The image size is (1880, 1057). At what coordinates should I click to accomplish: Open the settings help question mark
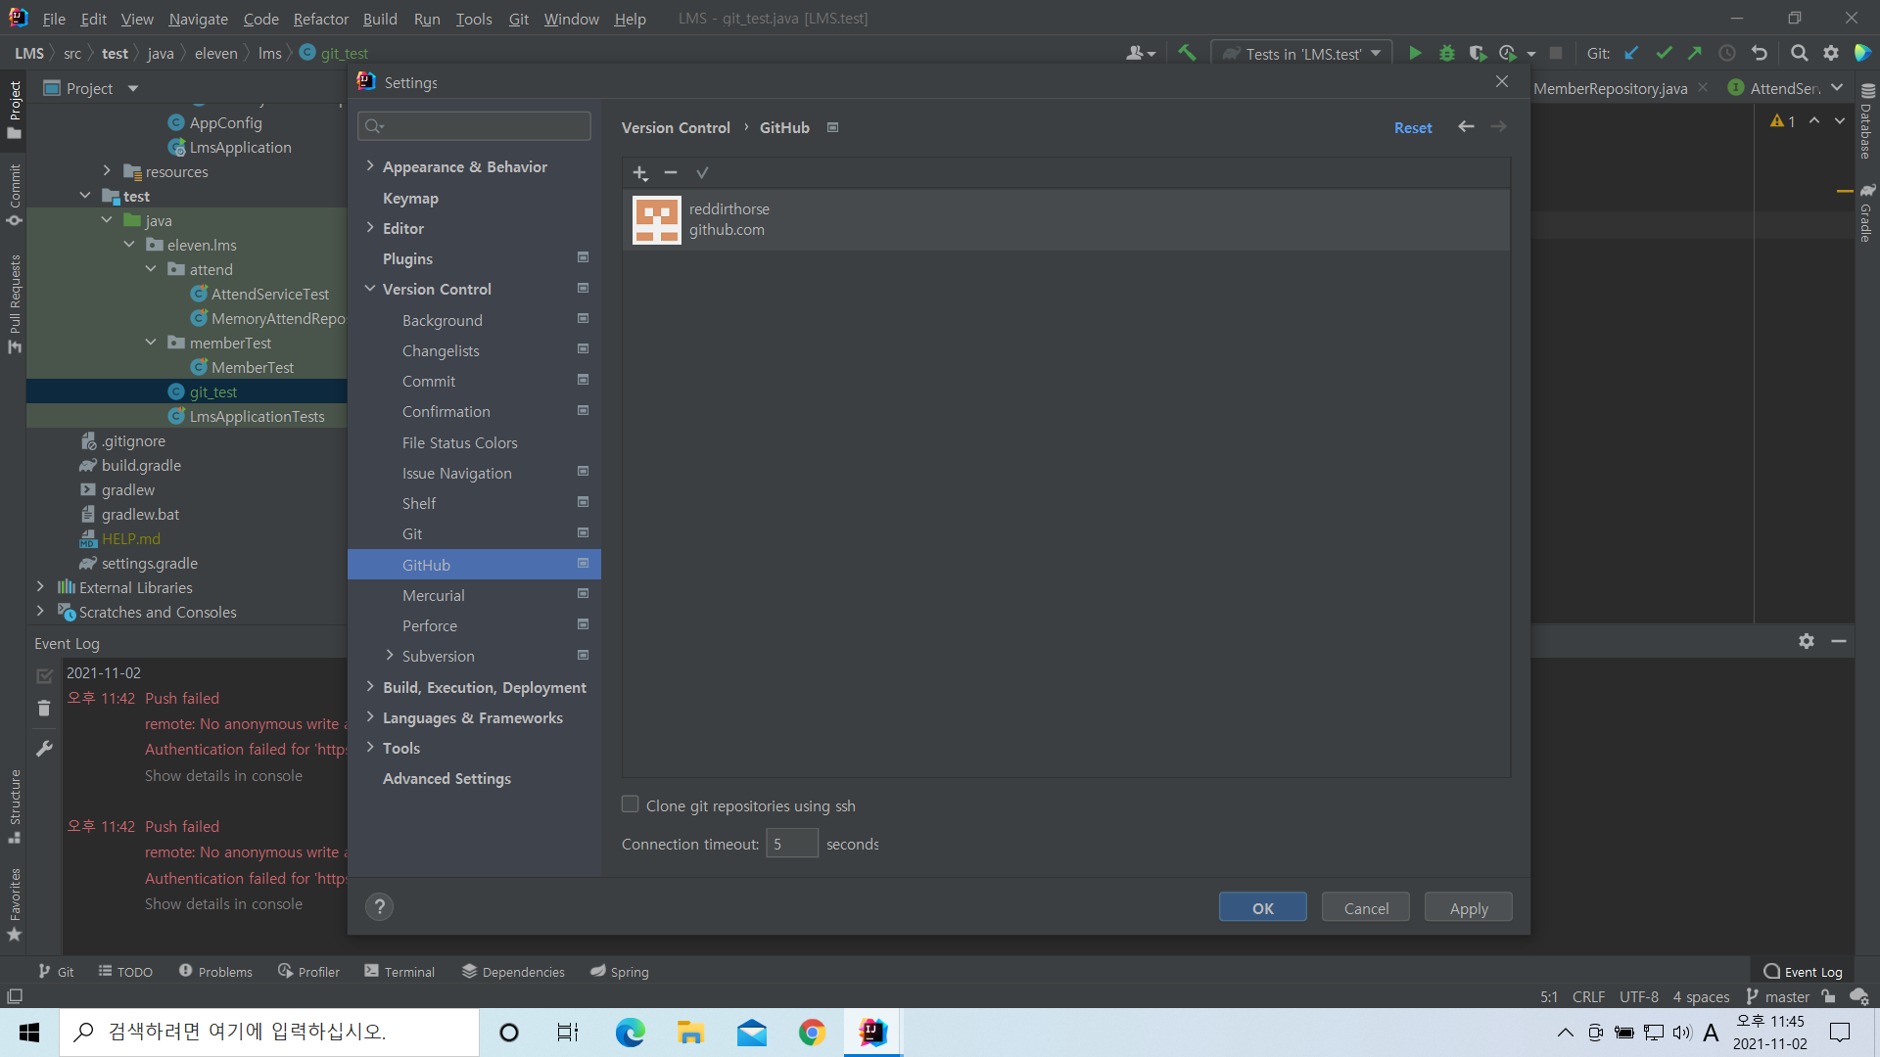(x=380, y=907)
